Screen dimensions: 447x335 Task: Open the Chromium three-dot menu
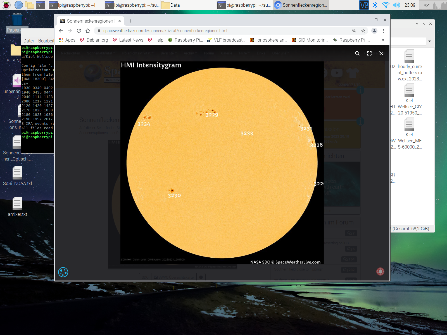pyautogui.click(x=383, y=31)
